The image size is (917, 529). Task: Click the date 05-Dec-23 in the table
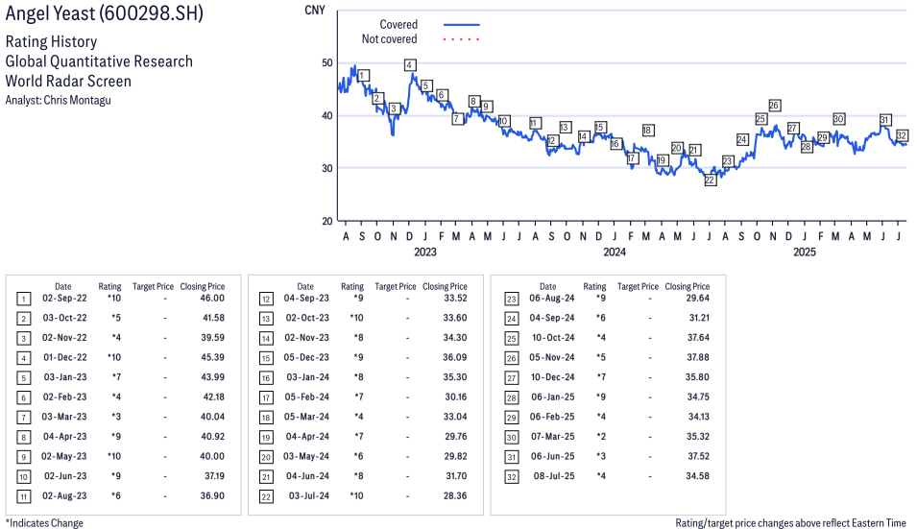[306, 357]
